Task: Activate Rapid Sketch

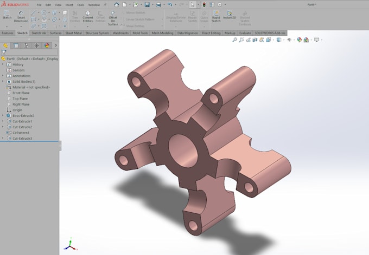Action: (x=216, y=16)
